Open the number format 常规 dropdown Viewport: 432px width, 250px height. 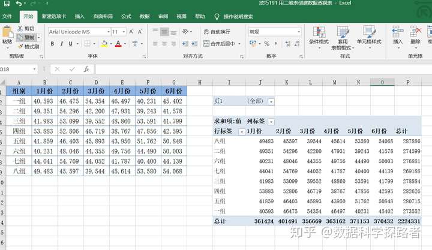tap(299, 32)
